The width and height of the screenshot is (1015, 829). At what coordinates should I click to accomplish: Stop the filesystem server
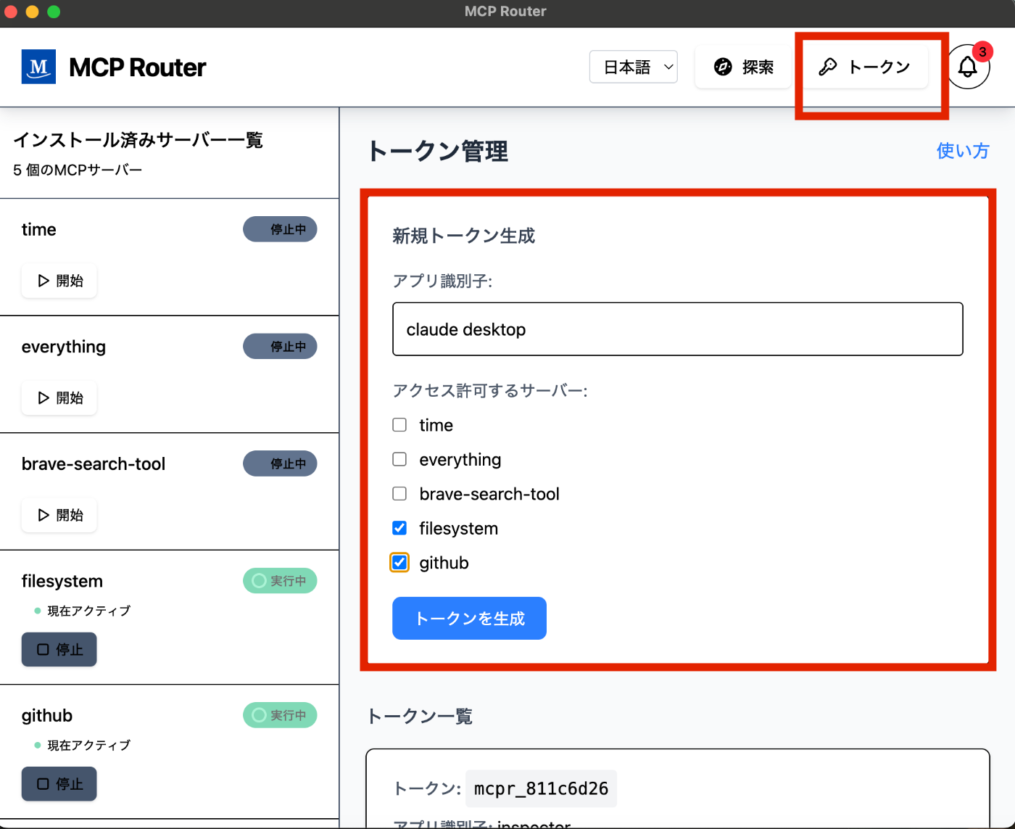tap(59, 649)
